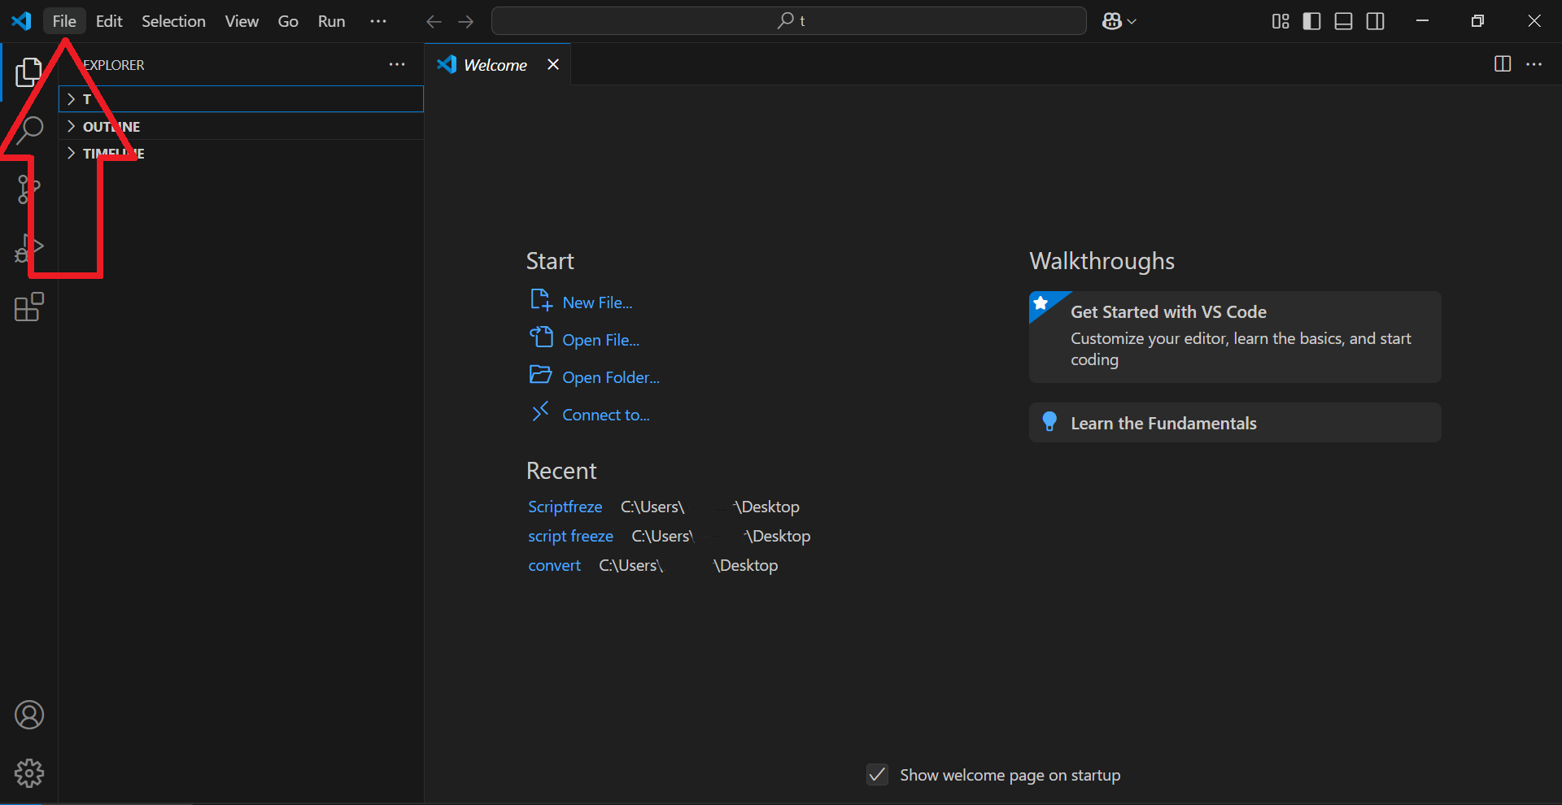Open Copilot dropdown chevron in title bar
Viewport: 1562px width, 805px height.
click(1132, 22)
